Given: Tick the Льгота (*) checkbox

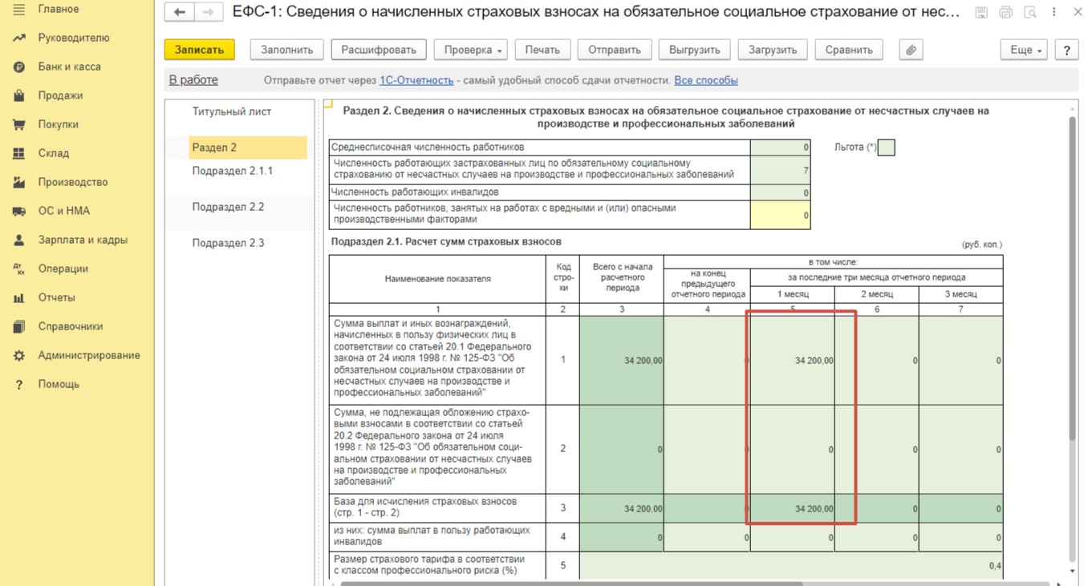Looking at the screenshot, I should pos(886,148).
